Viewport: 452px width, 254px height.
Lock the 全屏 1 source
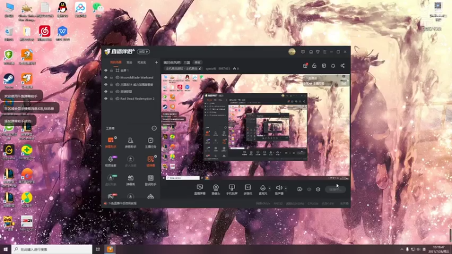(x=111, y=70)
